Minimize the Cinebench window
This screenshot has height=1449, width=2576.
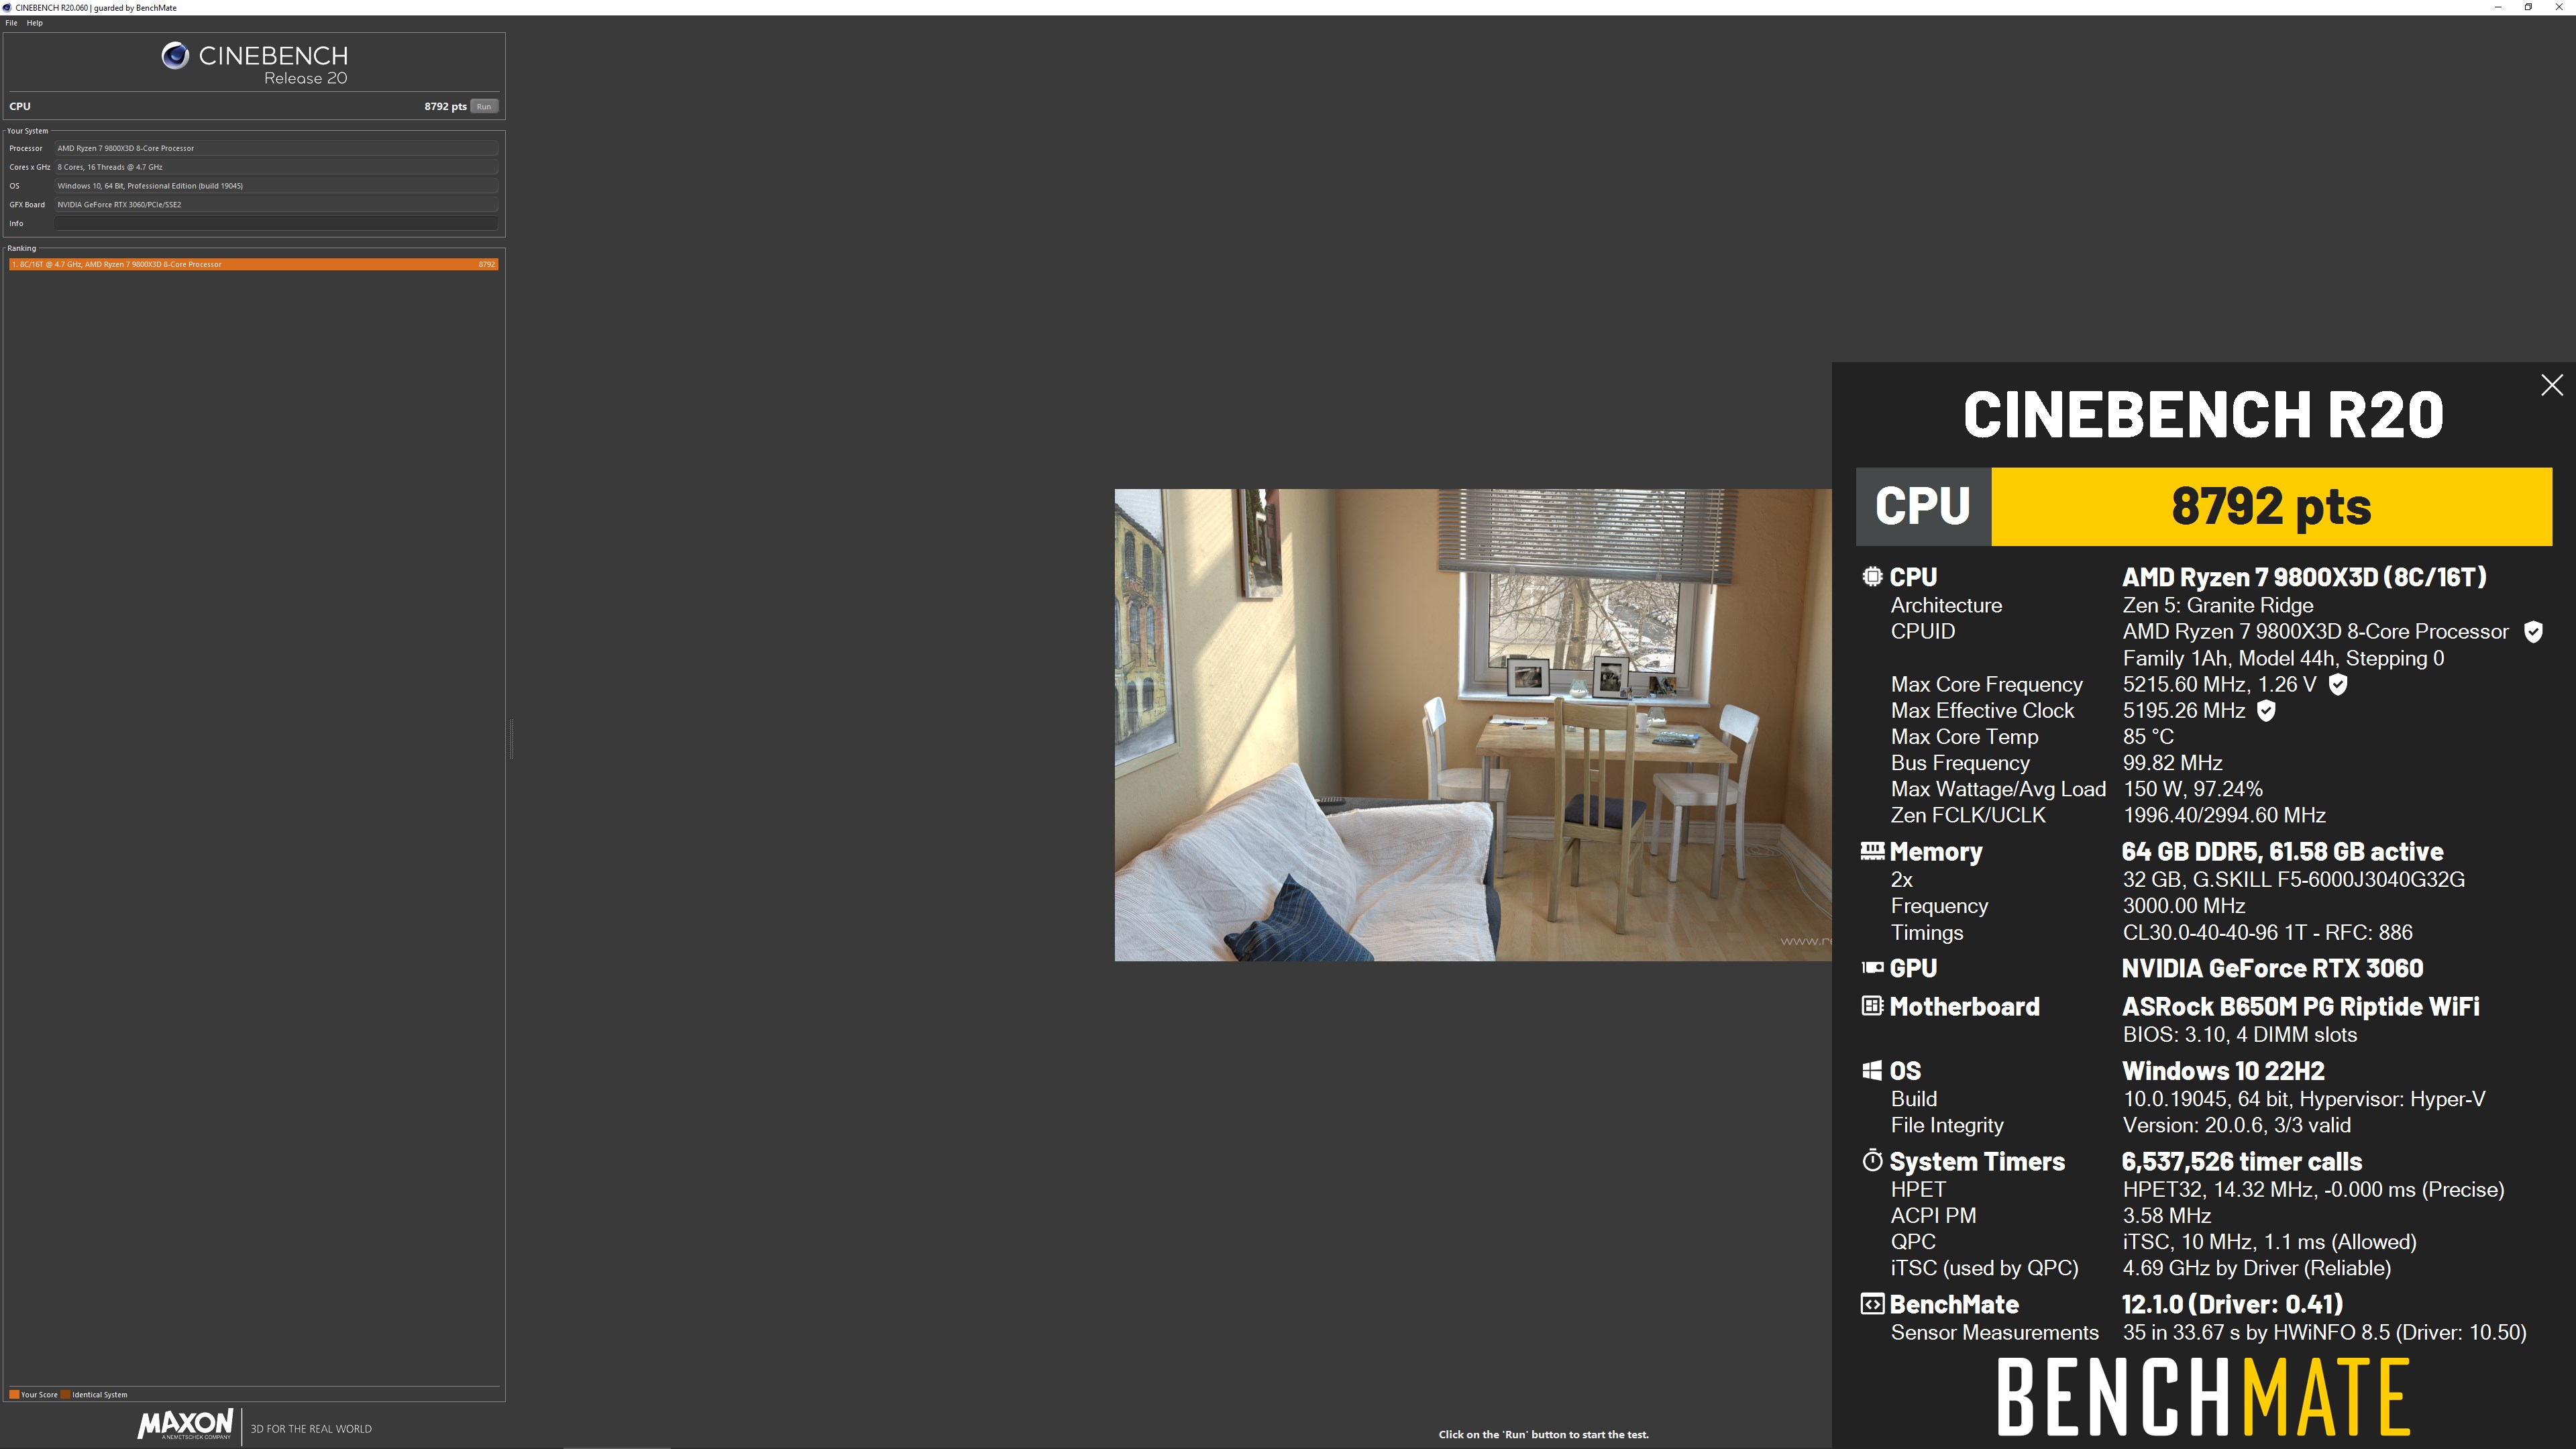tap(2498, 7)
